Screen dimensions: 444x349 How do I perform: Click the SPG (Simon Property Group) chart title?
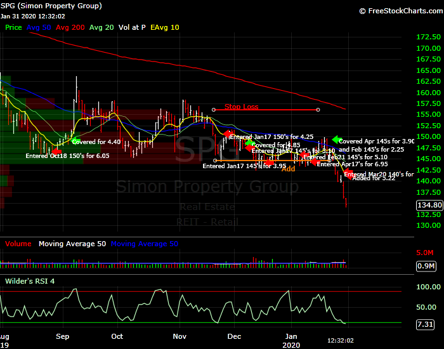[51, 6]
